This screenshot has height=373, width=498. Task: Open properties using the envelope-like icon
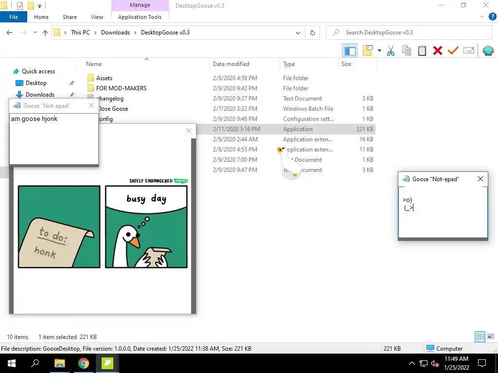(x=469, y=51)
